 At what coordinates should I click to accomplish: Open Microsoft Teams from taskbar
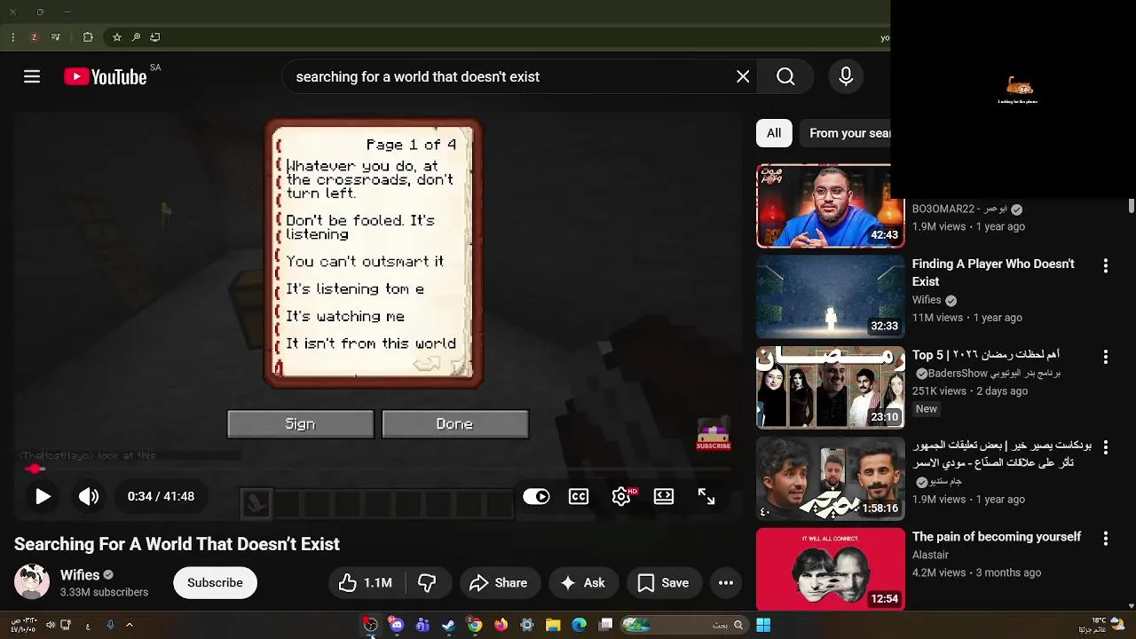[422, 625]
